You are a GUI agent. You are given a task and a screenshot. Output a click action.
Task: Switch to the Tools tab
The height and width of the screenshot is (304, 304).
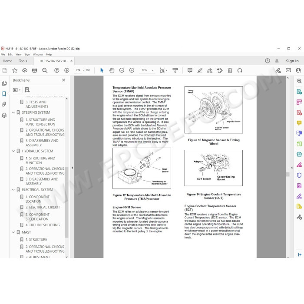click(23, 61)
